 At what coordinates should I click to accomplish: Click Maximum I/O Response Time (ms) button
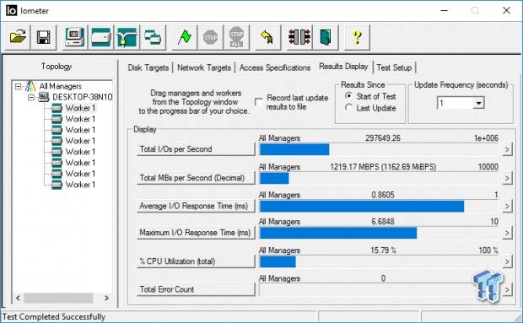point(196,233)
